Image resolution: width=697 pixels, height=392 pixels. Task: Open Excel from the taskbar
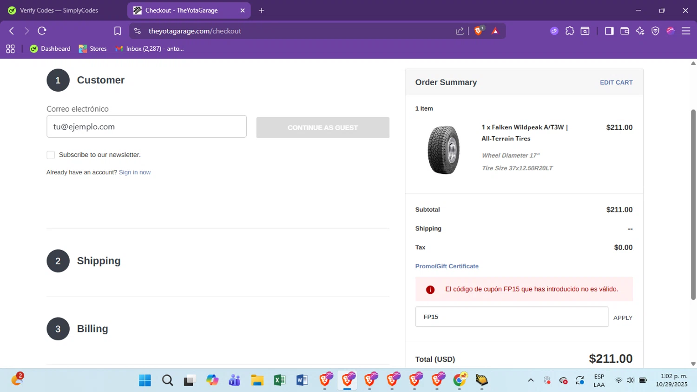coord(279,380)
